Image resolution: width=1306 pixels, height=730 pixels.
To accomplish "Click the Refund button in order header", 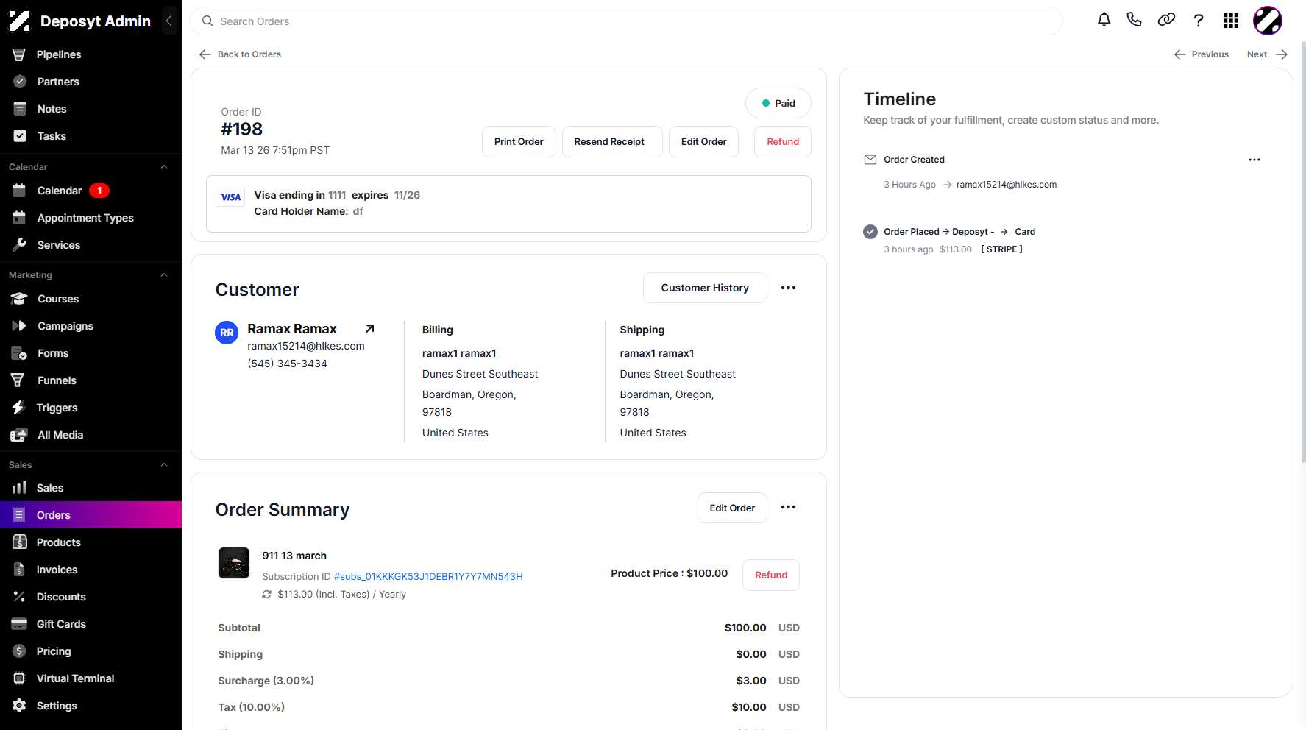I will [x=783, y=141].
